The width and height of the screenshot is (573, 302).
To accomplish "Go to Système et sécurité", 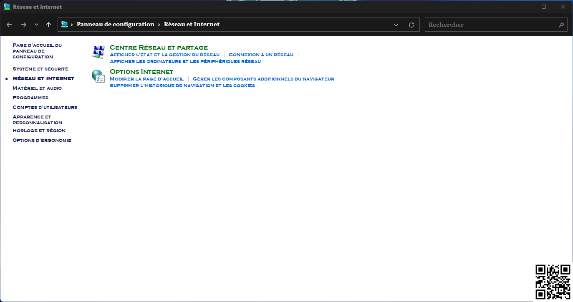I will (40, 69).
